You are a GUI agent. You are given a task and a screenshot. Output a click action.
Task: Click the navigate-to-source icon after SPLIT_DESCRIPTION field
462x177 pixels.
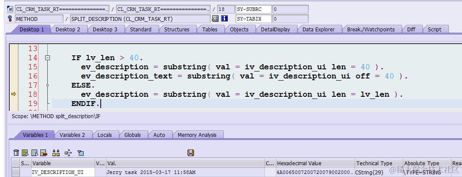pyautogui.click(x=215, y=19)
